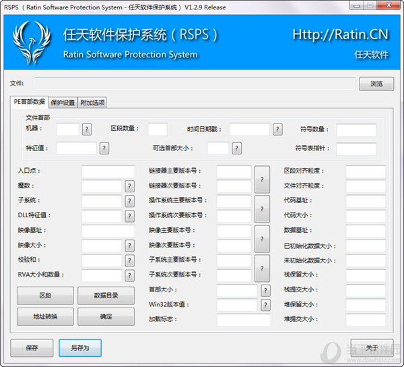Click the Win32版本值 input field

pyautogui.click(x=237, y=306)
